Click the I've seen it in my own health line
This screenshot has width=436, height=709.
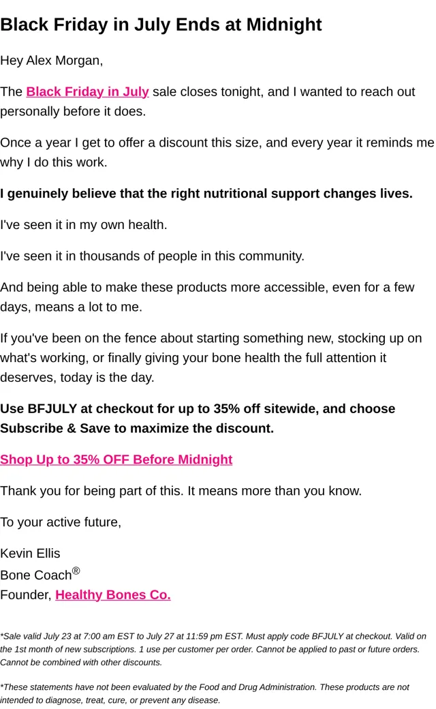point(84,225)
